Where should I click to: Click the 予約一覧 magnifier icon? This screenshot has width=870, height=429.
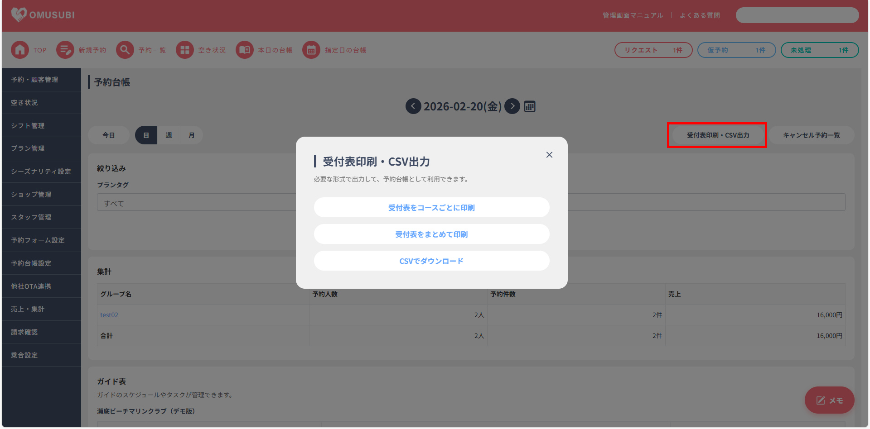tap(125, 50)
